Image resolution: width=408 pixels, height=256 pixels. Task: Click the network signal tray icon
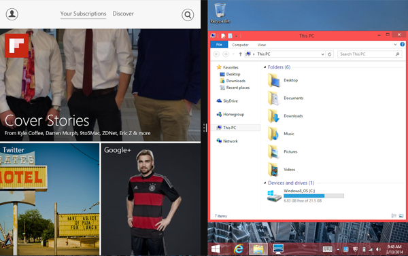371,249
